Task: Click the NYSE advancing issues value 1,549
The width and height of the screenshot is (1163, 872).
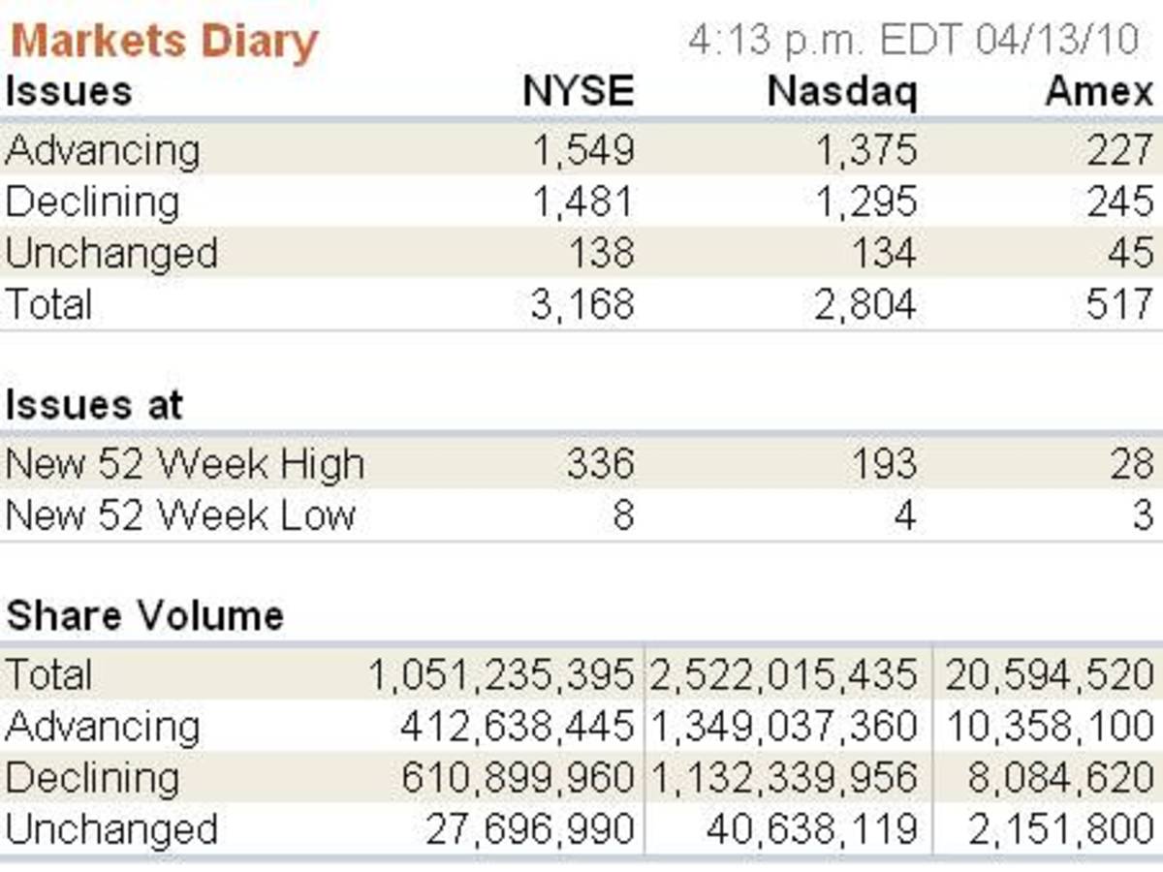Action: 583,150
